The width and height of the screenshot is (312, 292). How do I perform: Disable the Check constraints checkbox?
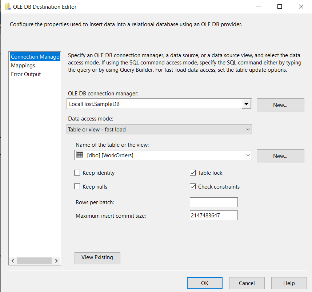(x=193, y=187)
